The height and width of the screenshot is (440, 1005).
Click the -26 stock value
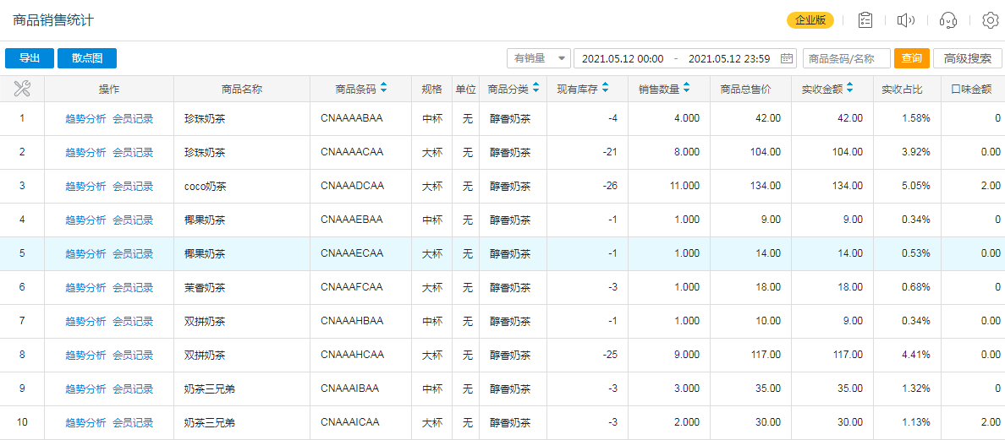click(610, 186)
